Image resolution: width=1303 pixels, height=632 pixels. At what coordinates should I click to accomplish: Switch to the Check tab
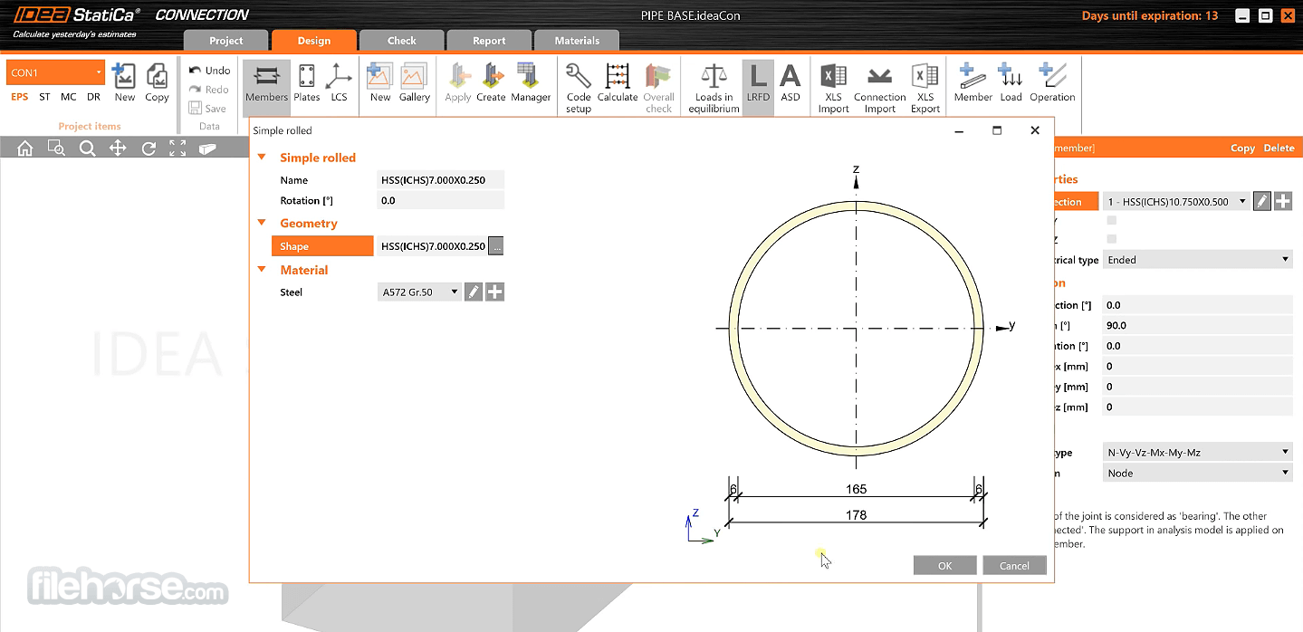[402, 40]
